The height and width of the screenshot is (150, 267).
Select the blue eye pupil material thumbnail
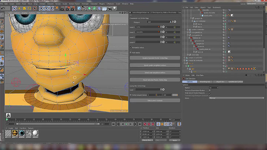pyautogui.click(x=22, y=133)
